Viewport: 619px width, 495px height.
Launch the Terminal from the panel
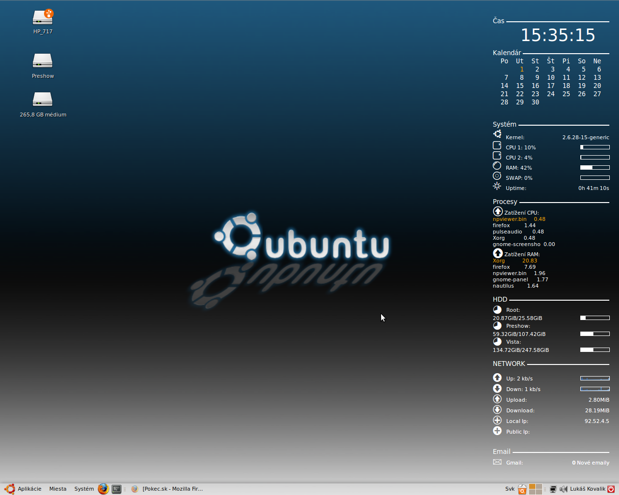117,489
